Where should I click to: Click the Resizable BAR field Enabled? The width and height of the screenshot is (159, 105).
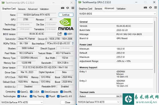click(65, 87)
